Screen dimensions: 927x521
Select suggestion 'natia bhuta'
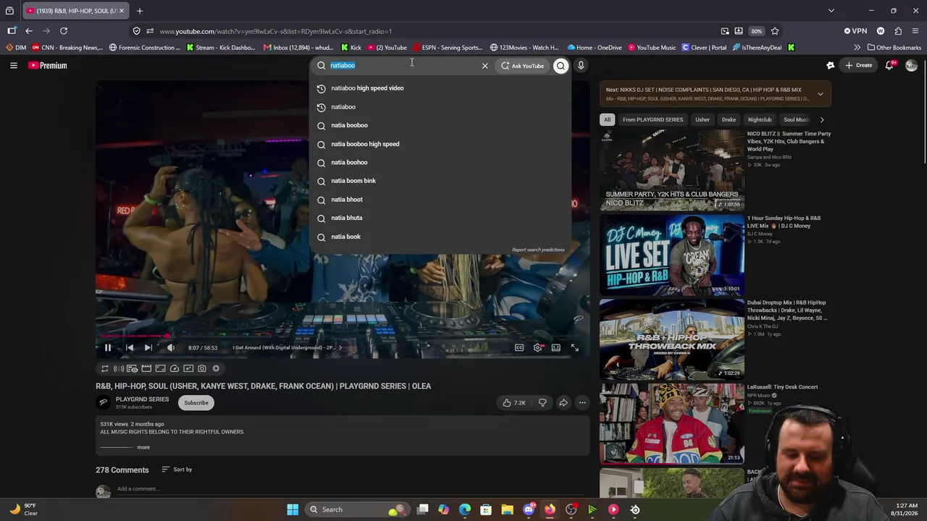point(440,218)
